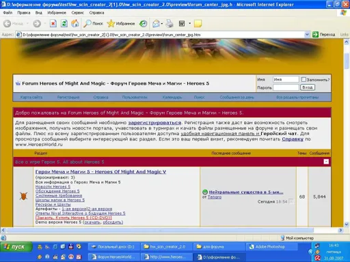This screenshot has width=350, height=262.
Task: Open the Back button history dropdown arrow
Action: (27, 23)
